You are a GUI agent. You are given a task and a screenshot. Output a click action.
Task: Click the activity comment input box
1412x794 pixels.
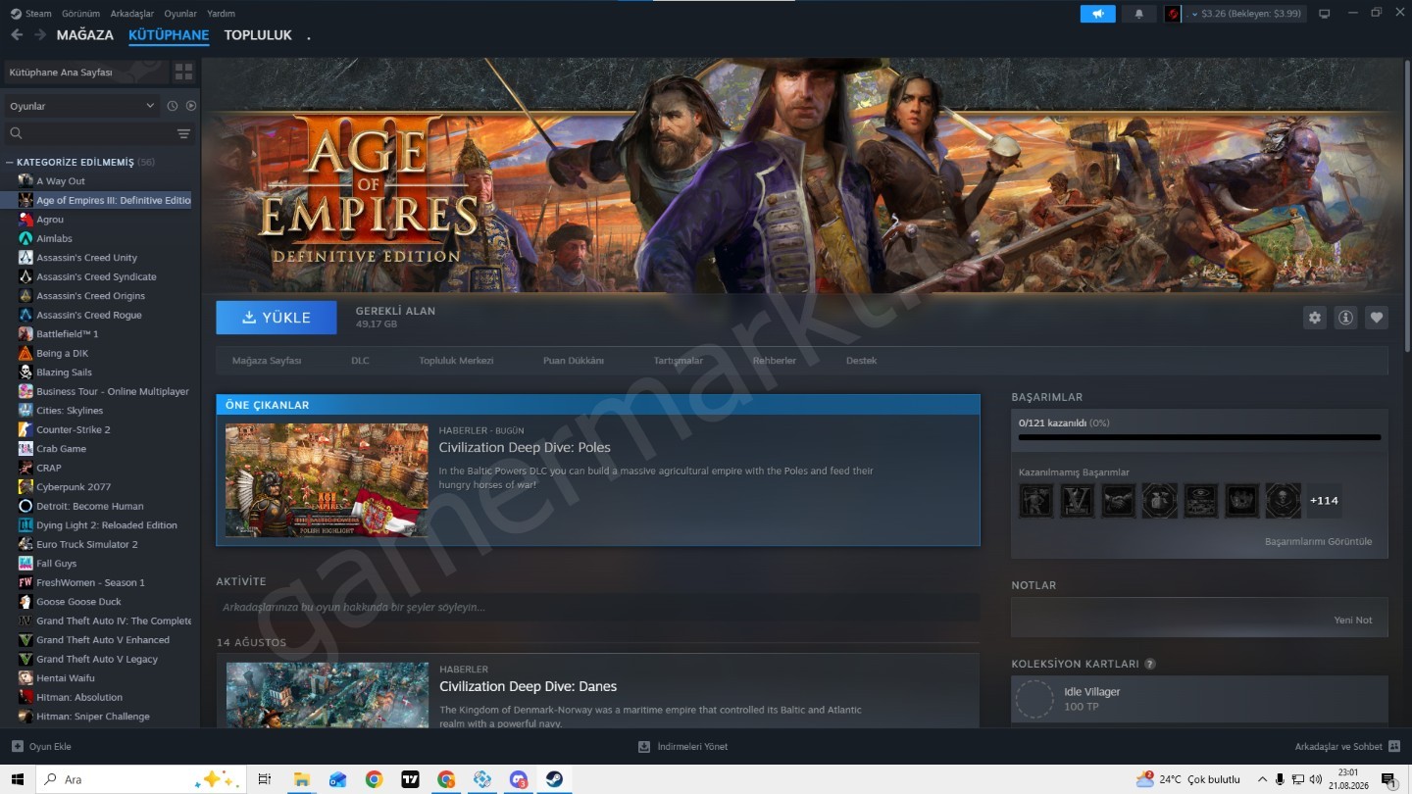(598, 608)
